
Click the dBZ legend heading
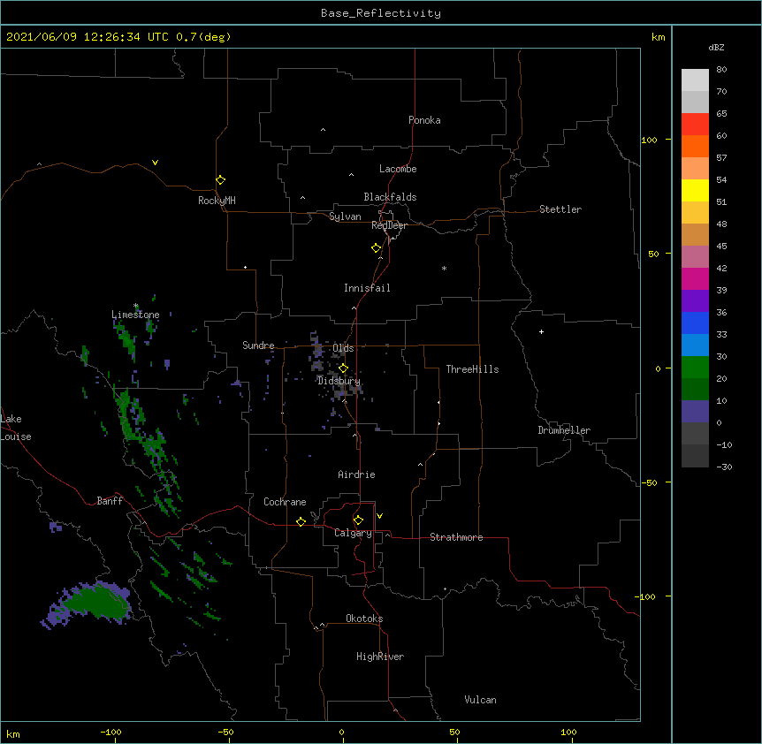click(x=716, y=47)
